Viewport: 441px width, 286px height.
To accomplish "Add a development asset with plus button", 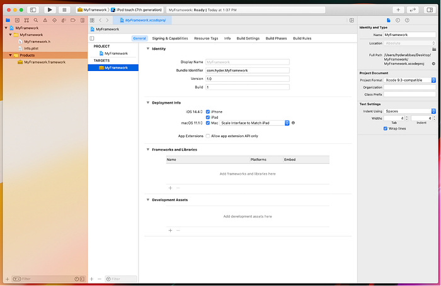I will tap(170, 231).
